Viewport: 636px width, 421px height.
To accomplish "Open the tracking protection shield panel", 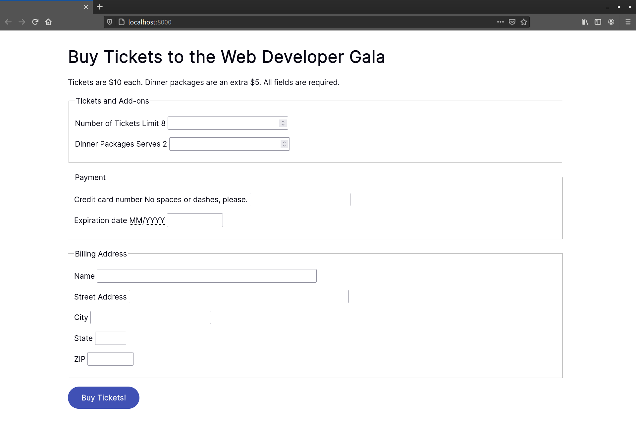I will 110,22.
